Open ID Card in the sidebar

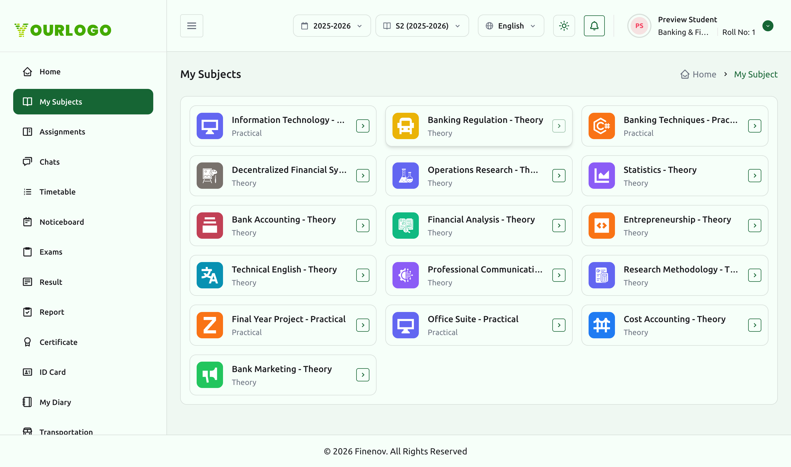[x=83, y=372]
